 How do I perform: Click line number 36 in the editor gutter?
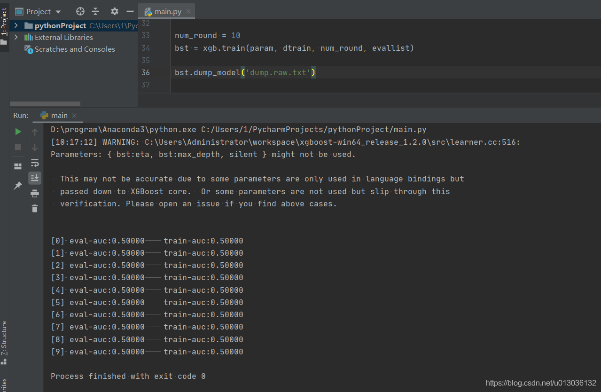pyautogui.click(x=146, y=72)
